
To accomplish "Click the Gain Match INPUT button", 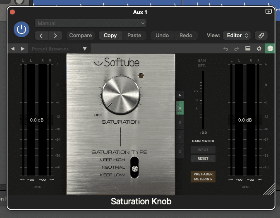I will [x=203, y=150].
